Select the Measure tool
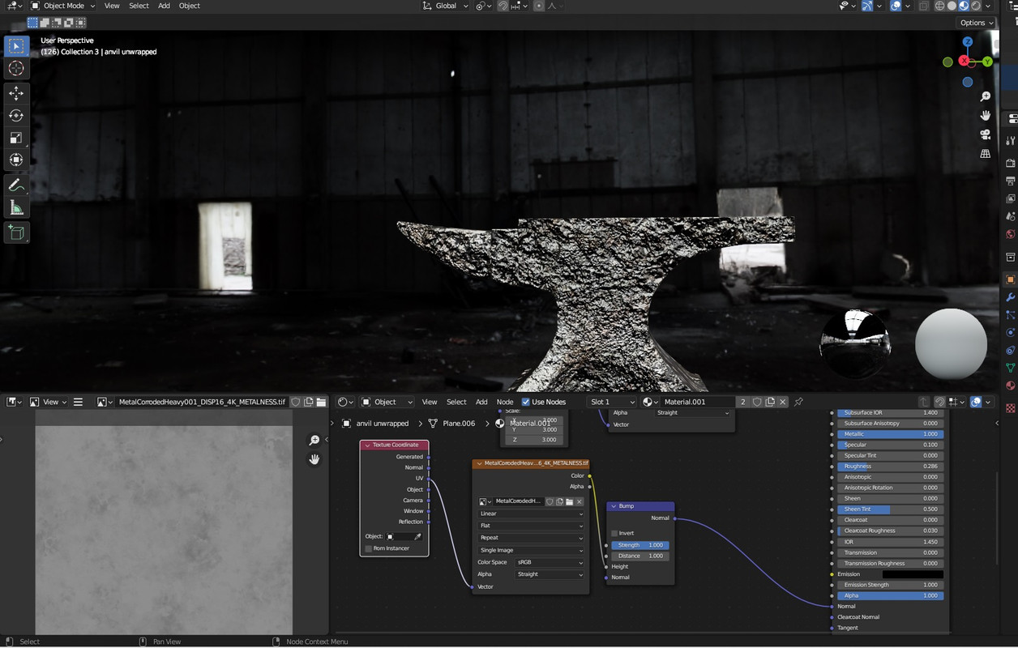Viewport: 1018px width, 648px height. [16, 208]
